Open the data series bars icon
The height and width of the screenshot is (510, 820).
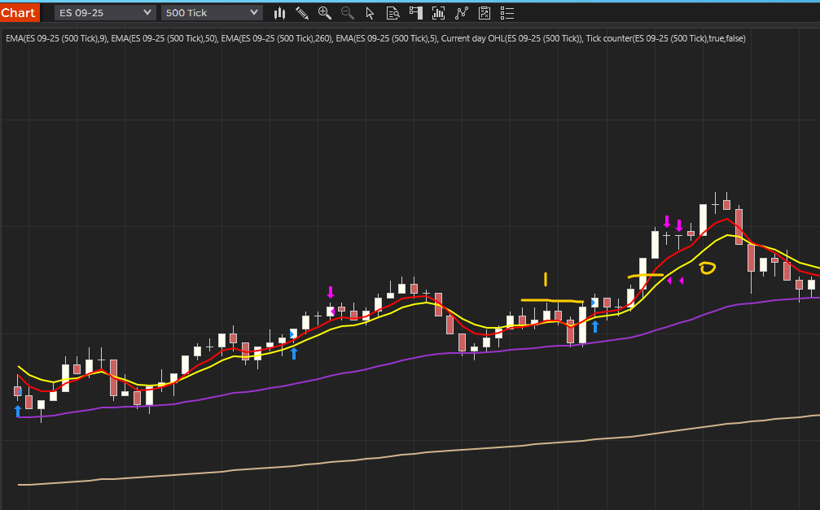click(x=438, y=13)
